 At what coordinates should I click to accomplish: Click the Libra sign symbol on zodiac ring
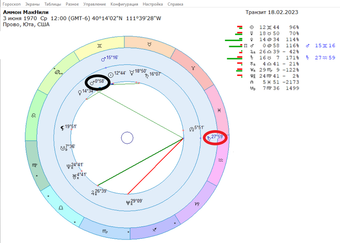coord(61,208)
